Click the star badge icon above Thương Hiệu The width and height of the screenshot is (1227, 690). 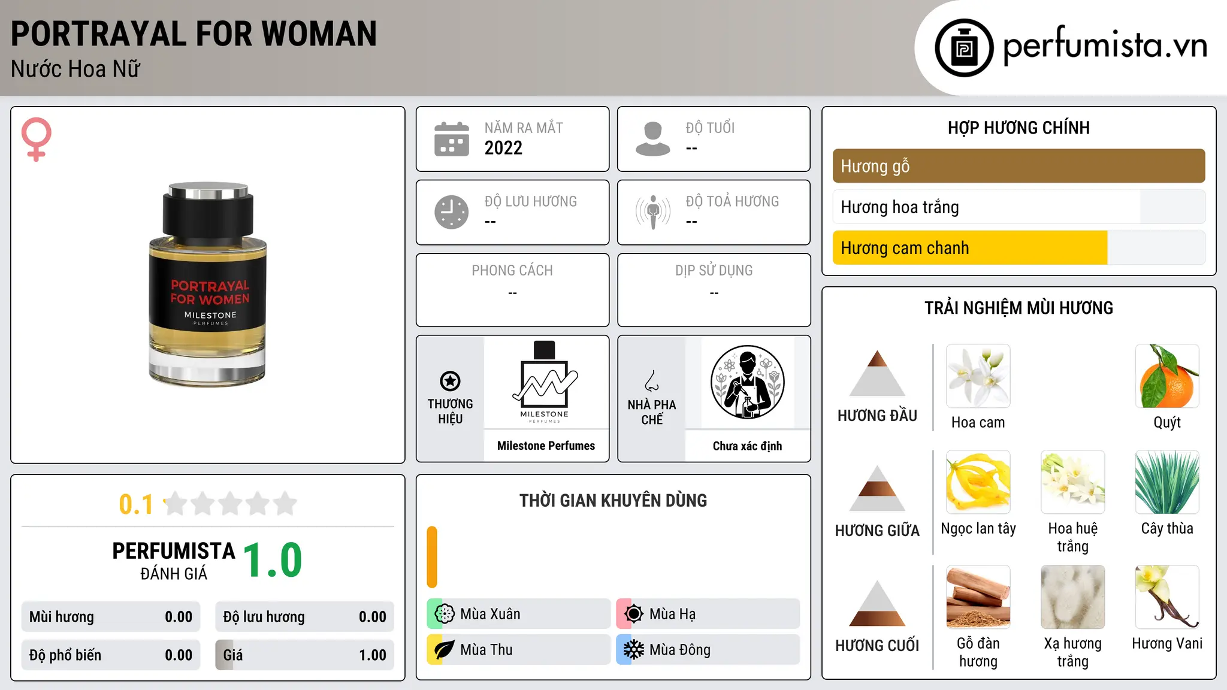450,381
